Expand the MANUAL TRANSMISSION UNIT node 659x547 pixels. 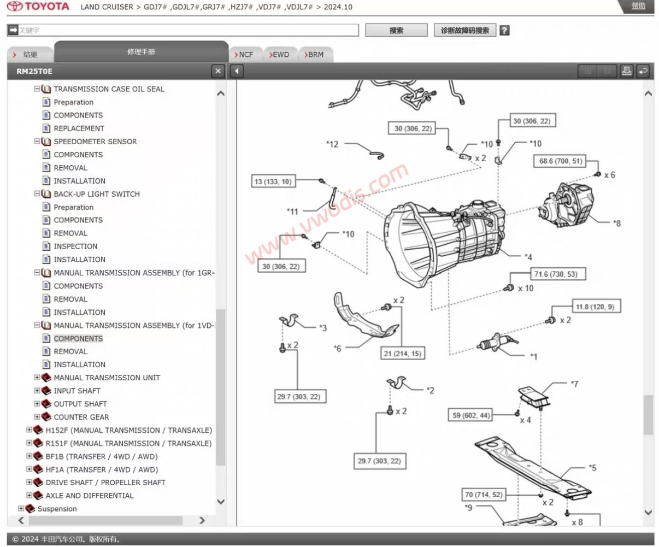pos(37,377)
